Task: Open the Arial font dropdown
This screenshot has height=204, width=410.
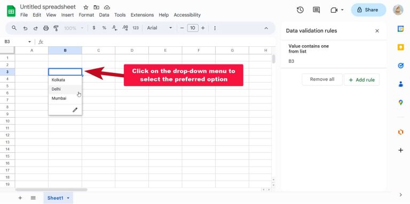Action: pyautogui.click(x=160, y=28)
